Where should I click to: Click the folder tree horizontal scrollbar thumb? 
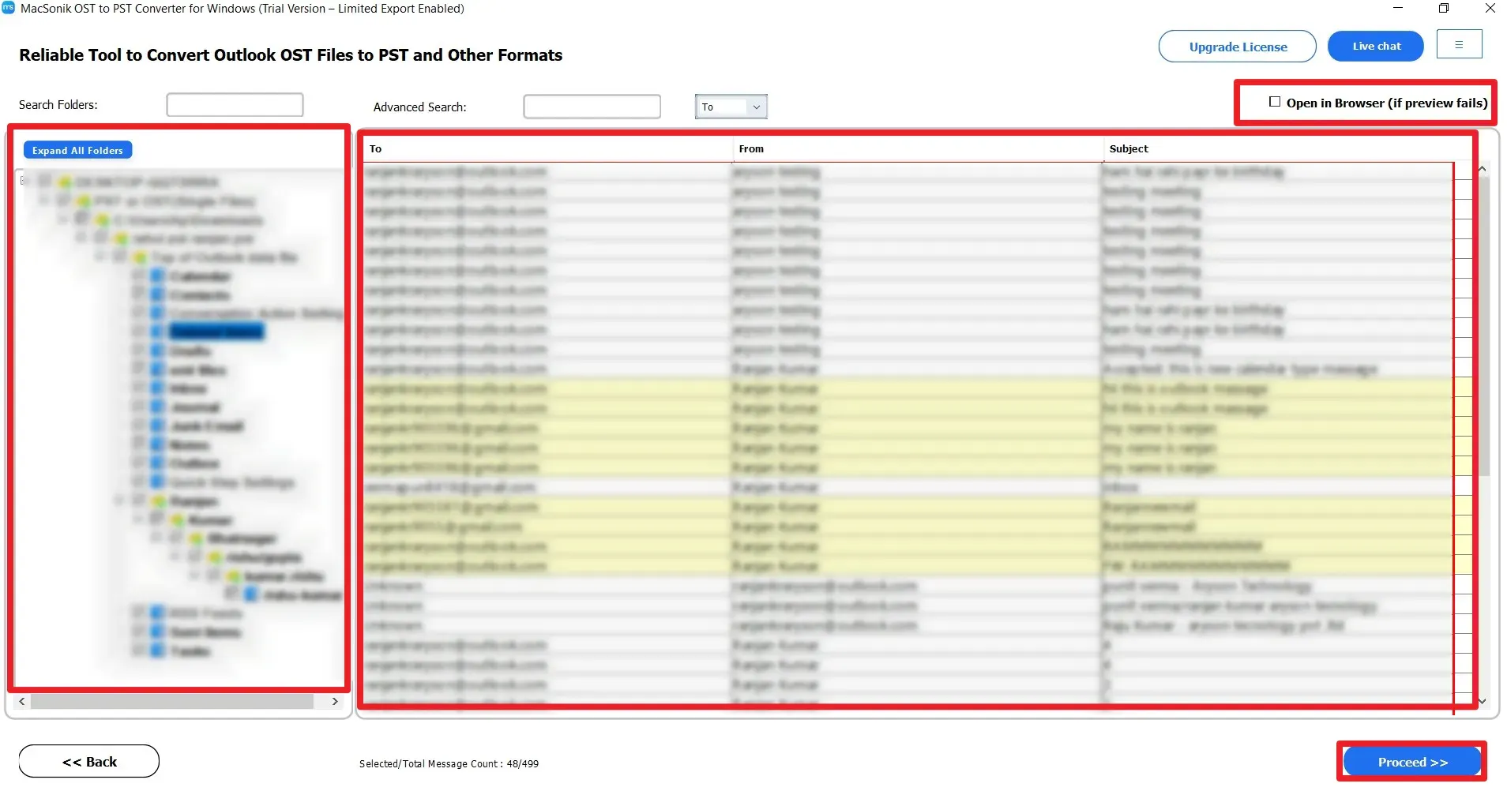tap(171, 701)
